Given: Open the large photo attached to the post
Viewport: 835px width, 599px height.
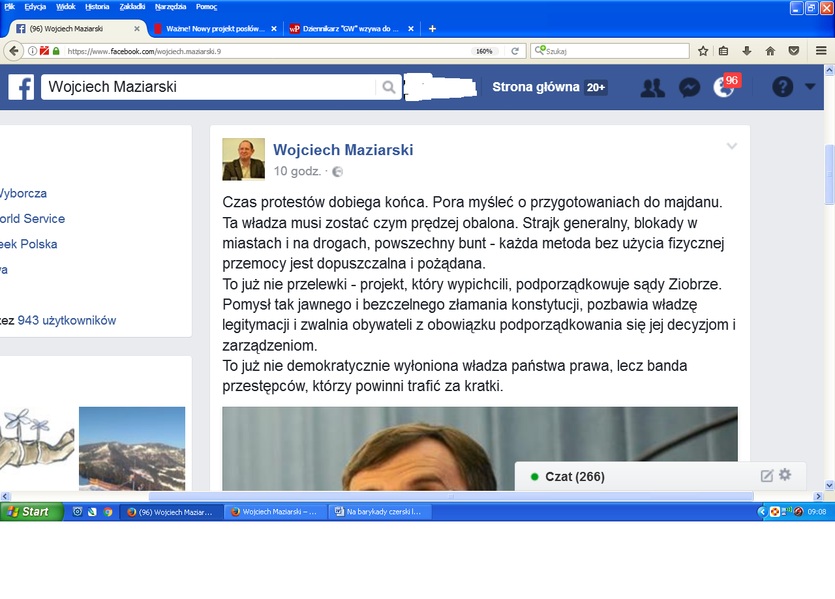Looking at the screenshot, I should click(480, 448).
